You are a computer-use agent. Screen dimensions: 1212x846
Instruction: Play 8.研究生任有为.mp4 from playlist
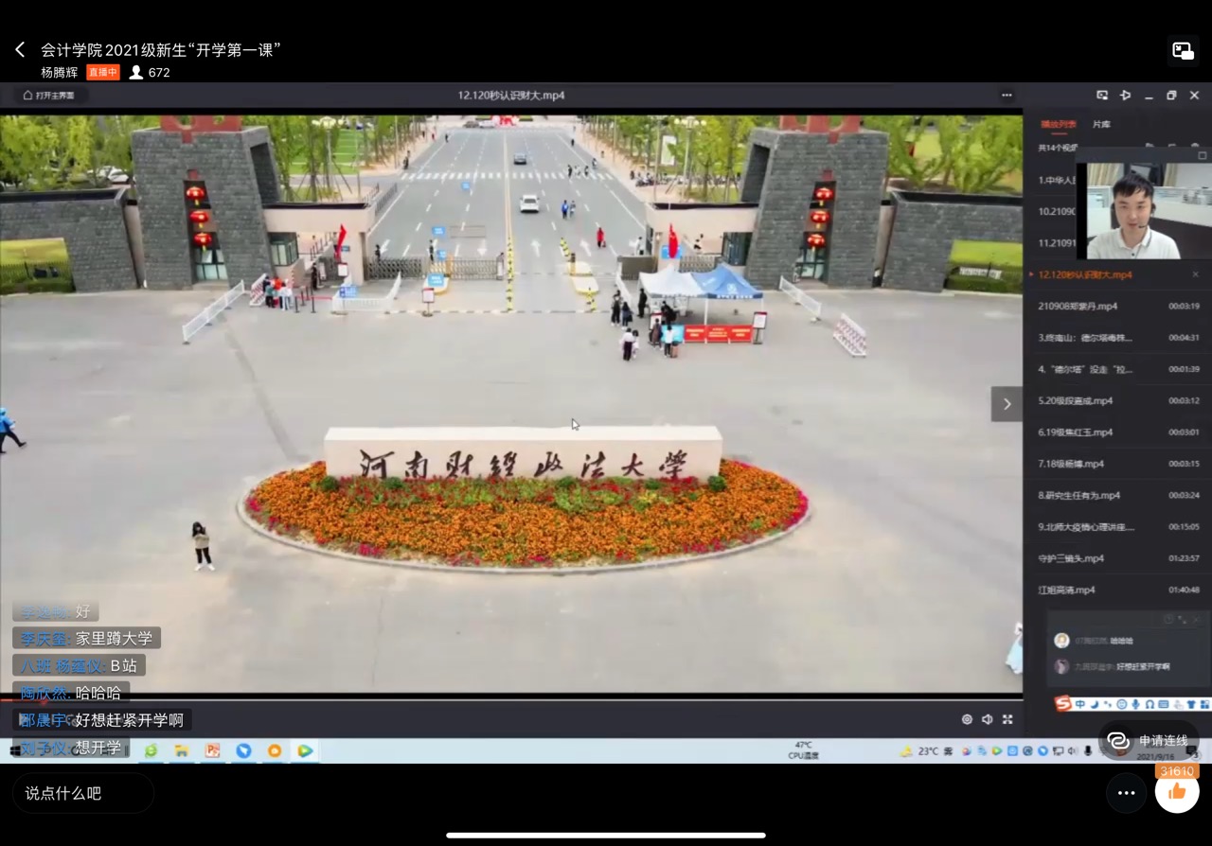coord(1117,495)
